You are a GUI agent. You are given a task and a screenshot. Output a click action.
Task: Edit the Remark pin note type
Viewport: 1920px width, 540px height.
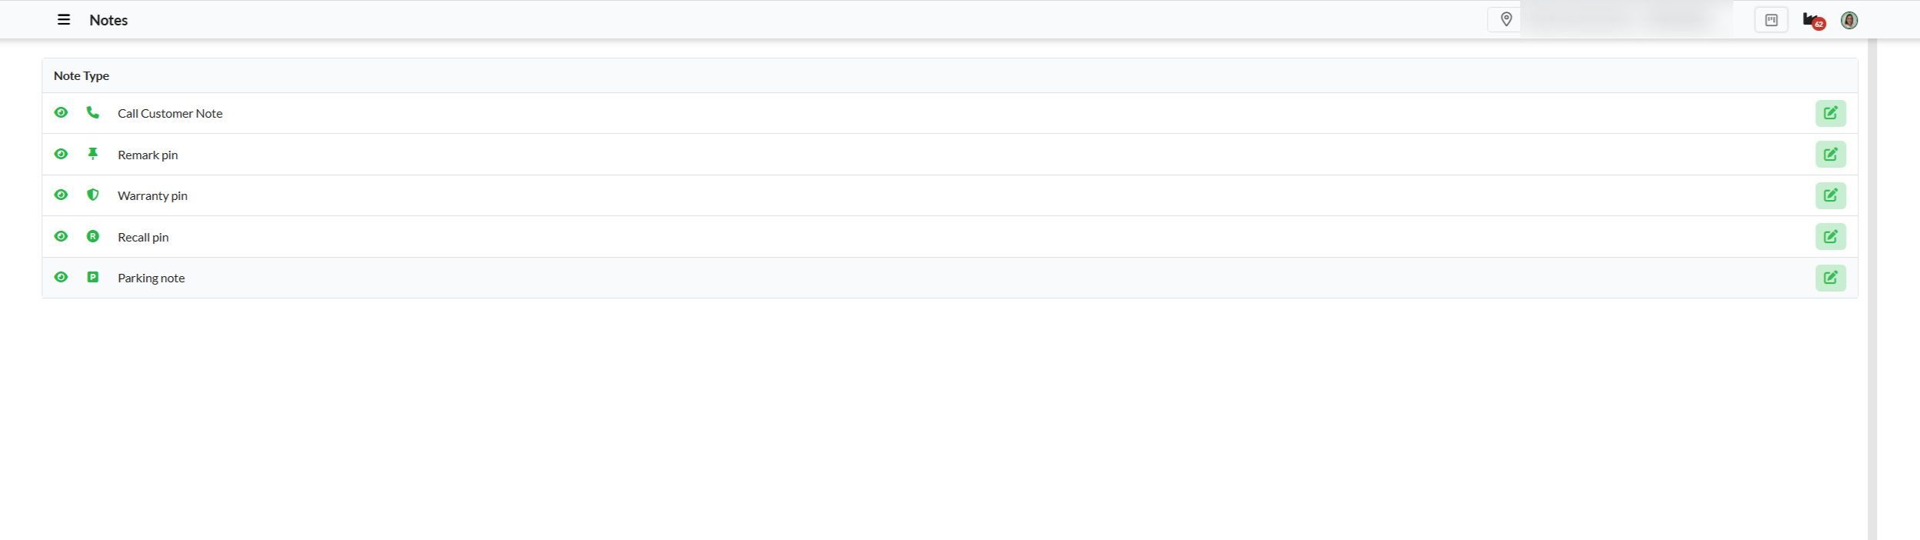tap(1830, 155)
